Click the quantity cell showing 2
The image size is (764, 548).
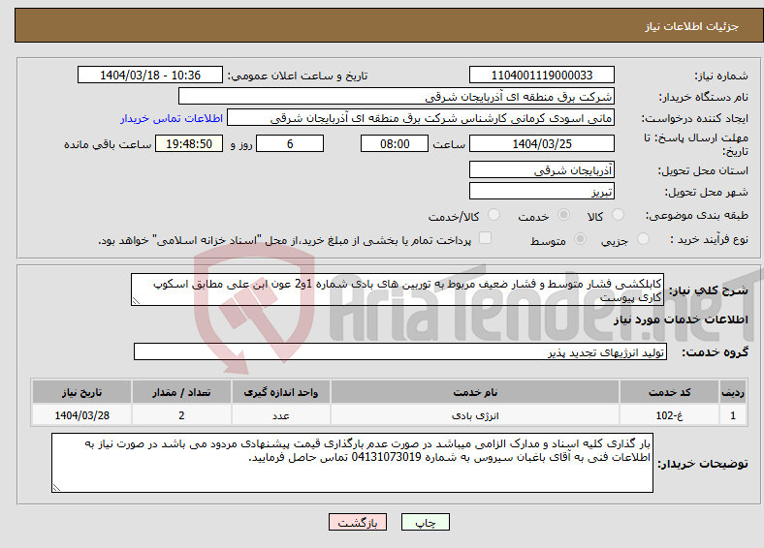point(181,415)
